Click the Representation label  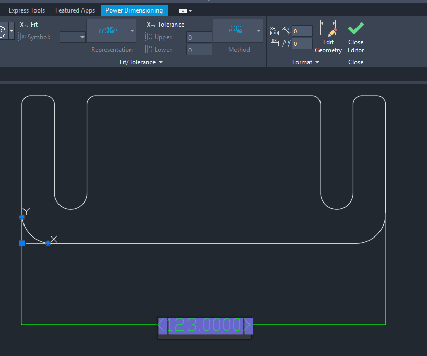click(112, 50)
